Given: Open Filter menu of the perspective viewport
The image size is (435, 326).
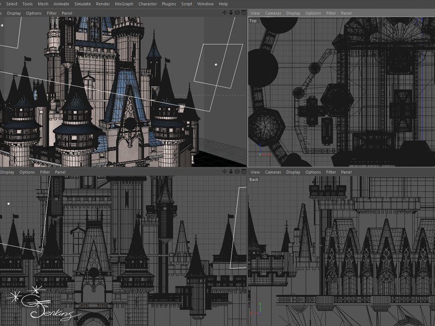Looking at the screenshot, I should click(x=52, y=13).
